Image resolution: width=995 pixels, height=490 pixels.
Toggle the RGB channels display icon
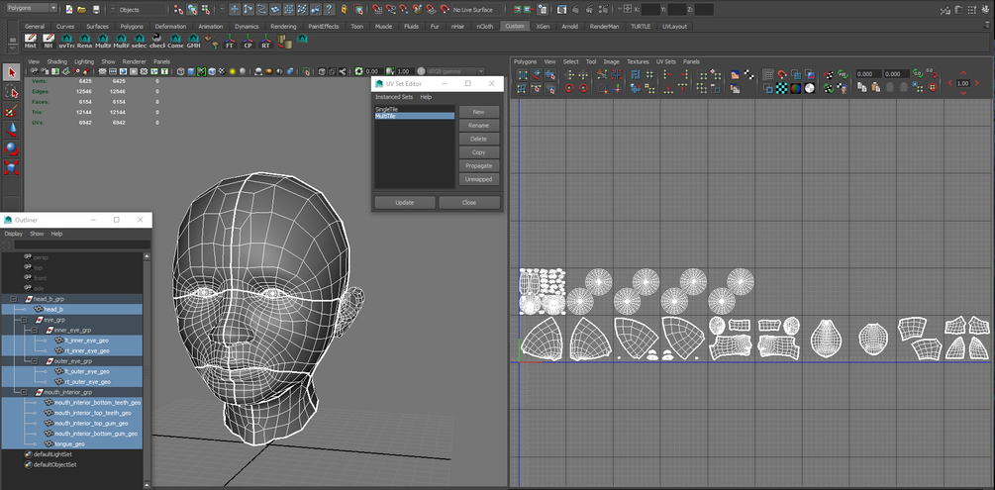[x=795, y=88]
